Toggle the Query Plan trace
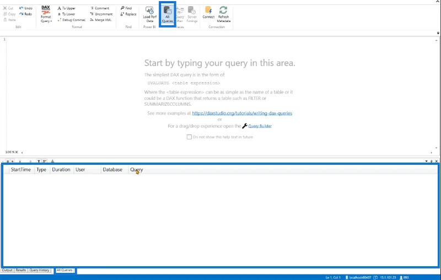 [x=180, y=15]
